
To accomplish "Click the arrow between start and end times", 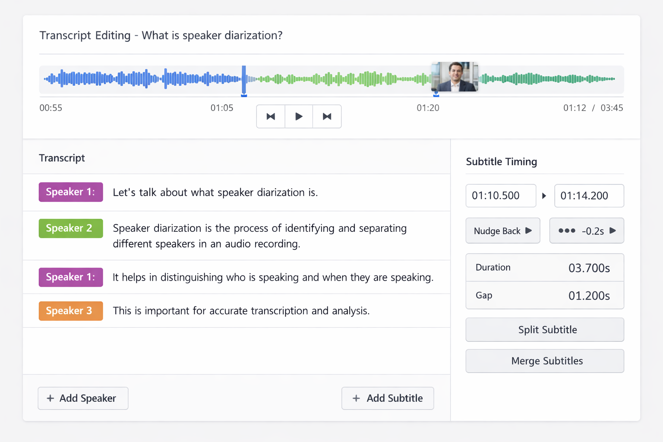I will [544, 196].
